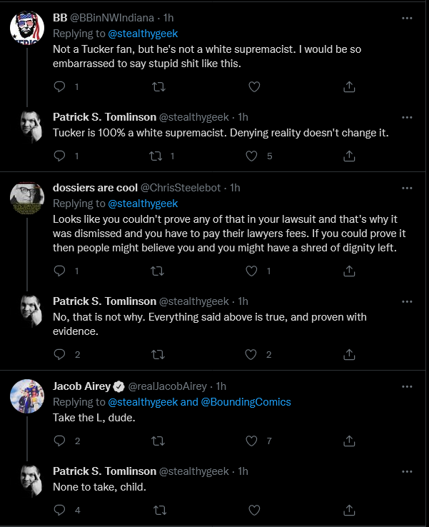Like the 'Tucker is 100%' reply

[252, 156]
